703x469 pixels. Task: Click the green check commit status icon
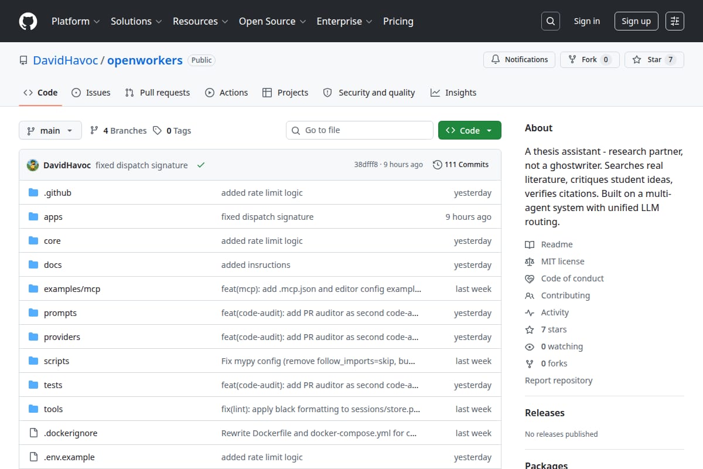coord(201,165)
